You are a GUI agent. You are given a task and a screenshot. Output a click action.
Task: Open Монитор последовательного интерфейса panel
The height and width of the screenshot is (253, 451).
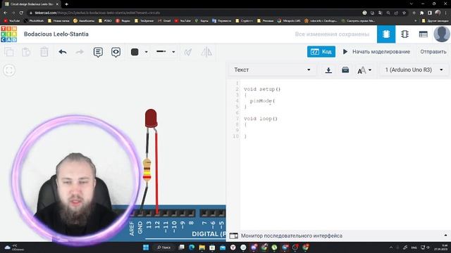click(x=291, y=236)
